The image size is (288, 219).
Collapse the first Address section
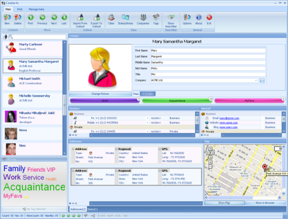[x=73, y=149]
